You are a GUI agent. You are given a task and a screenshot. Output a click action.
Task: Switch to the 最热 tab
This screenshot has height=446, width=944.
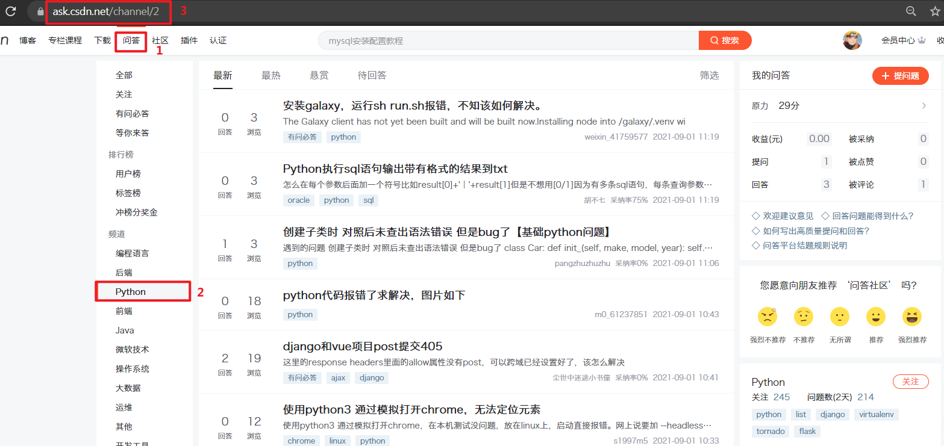point(271,75)
